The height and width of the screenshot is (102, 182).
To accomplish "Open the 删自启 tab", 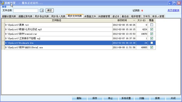I will point(125,16).
